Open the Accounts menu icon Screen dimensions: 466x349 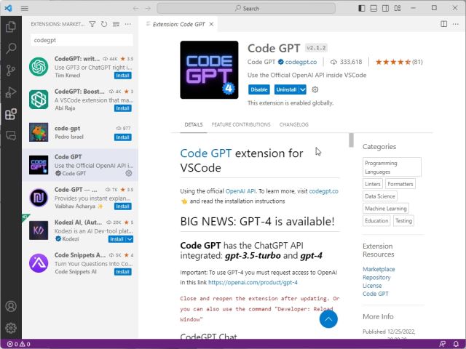pos(11,306)
